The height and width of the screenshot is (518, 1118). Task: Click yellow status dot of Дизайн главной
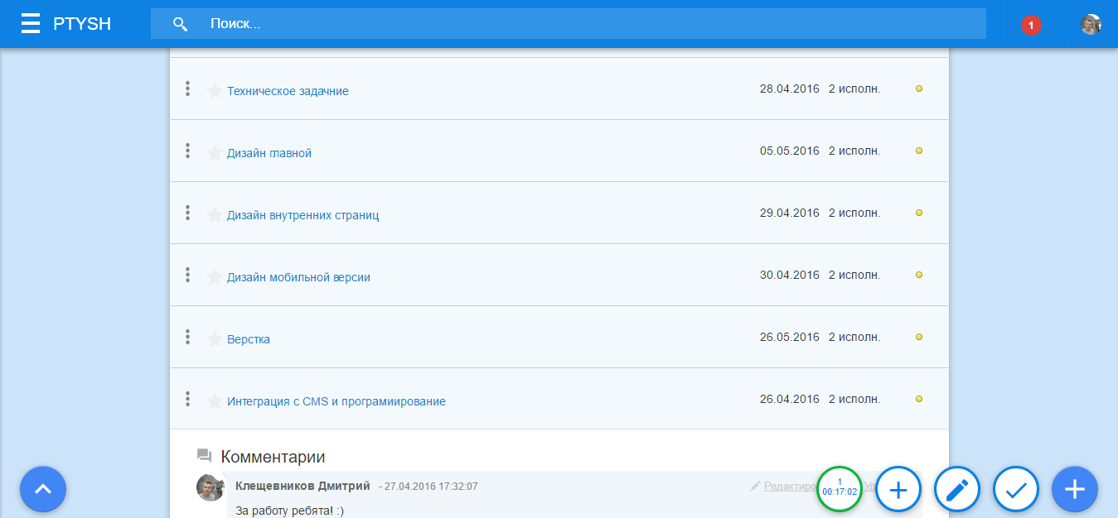918,151
